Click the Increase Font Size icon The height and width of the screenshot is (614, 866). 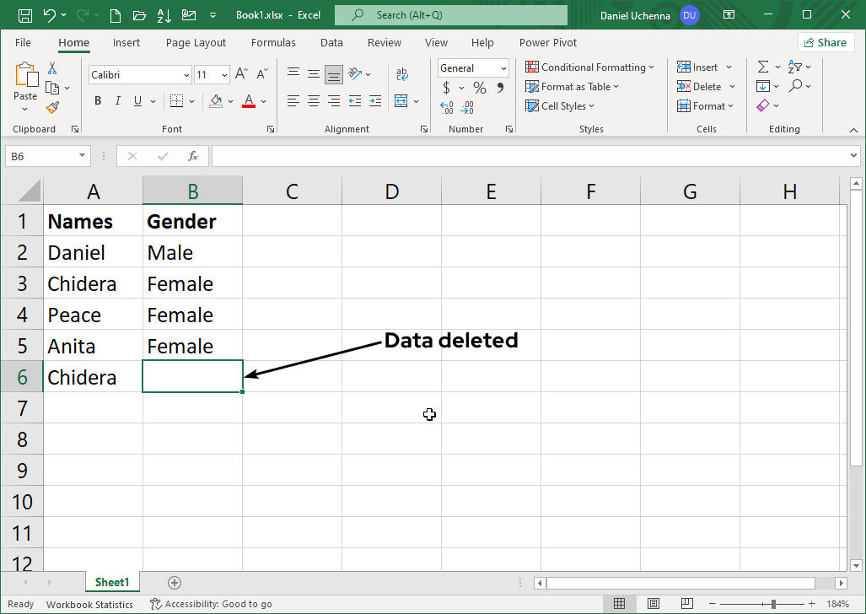241,74
